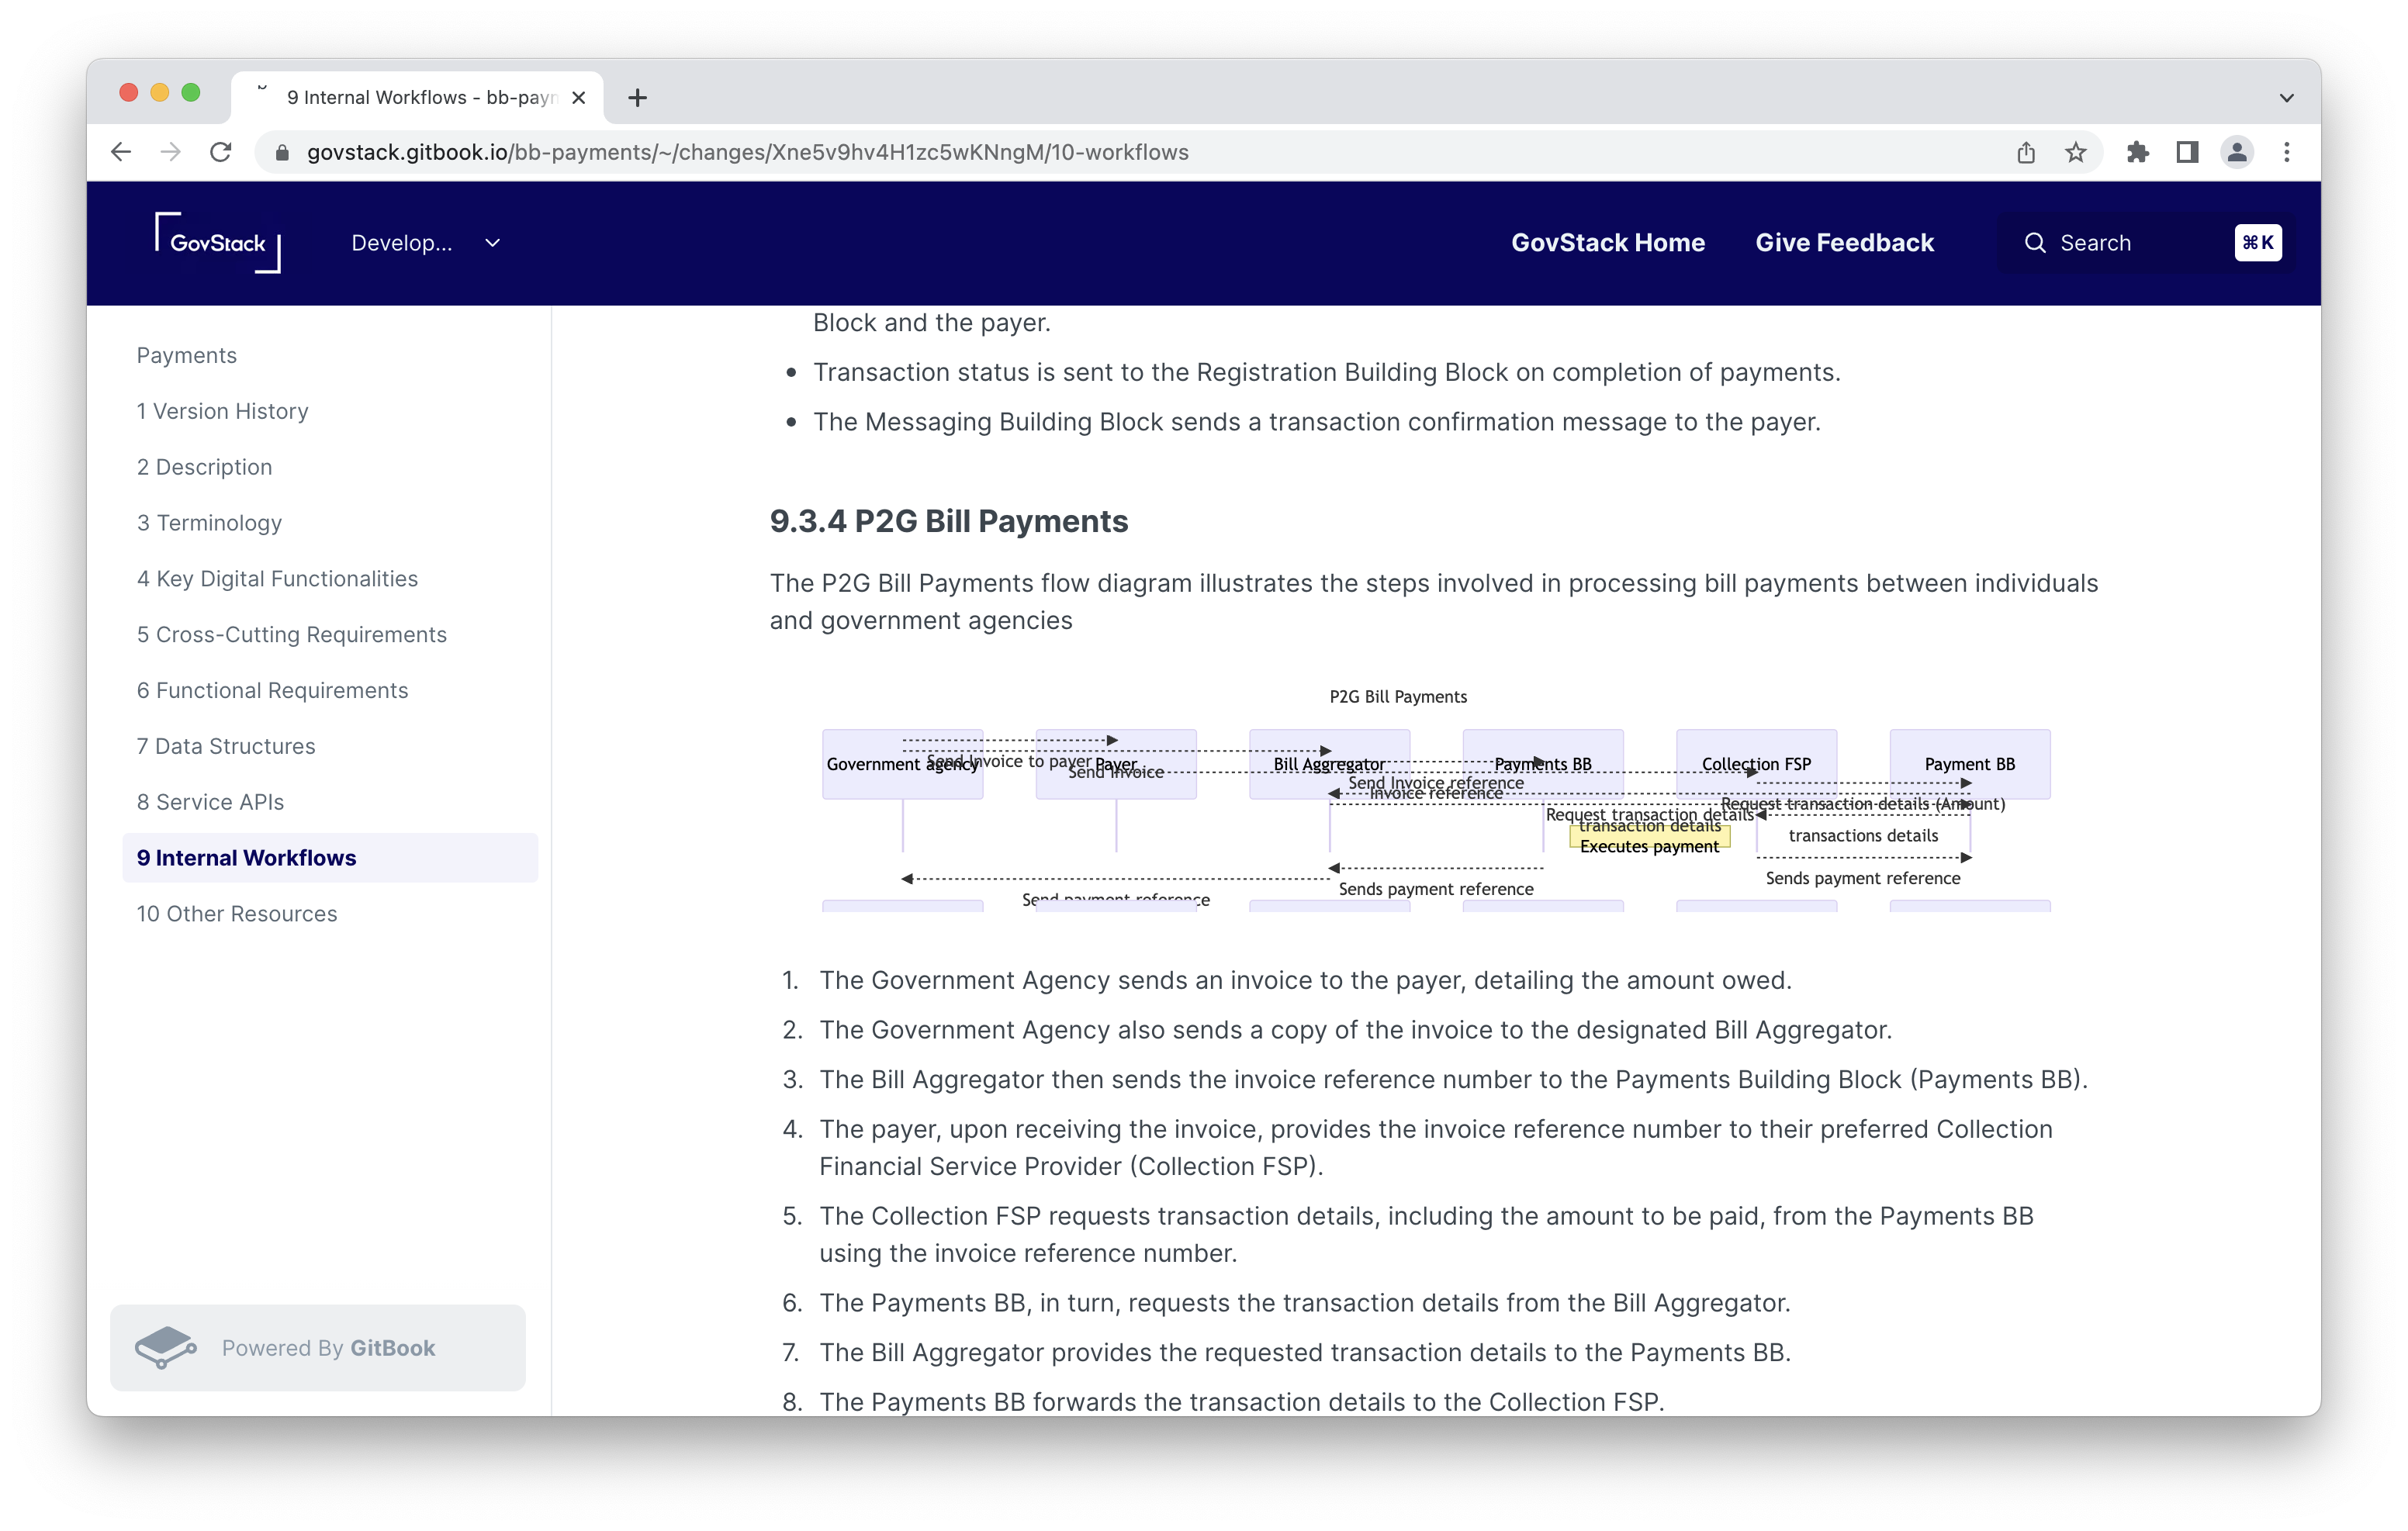Image resolution: width=2408 pixels, height=1531 pixels.
Task: Click the GovStack home logo icon
Action: pos(216,242)
